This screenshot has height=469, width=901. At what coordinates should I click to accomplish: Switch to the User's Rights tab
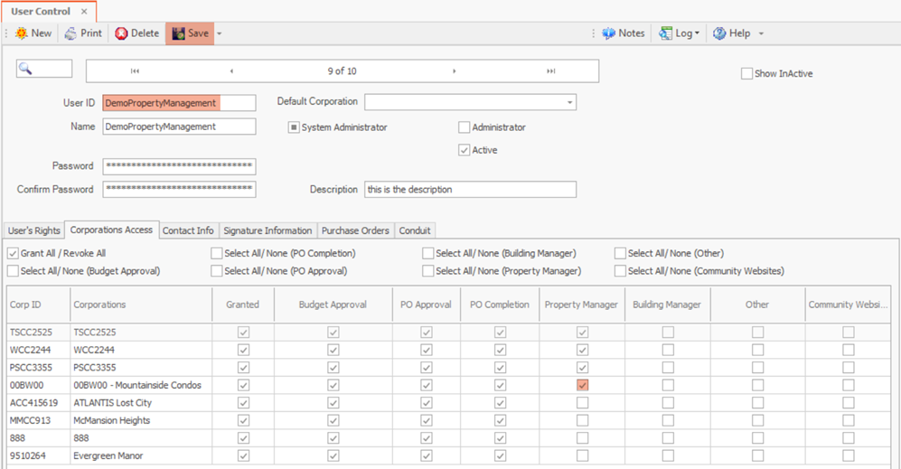click(34, 230)
